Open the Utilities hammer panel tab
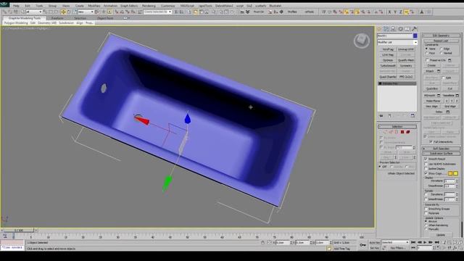The height and width of the screenshot is (261, 464). [414, 29]
